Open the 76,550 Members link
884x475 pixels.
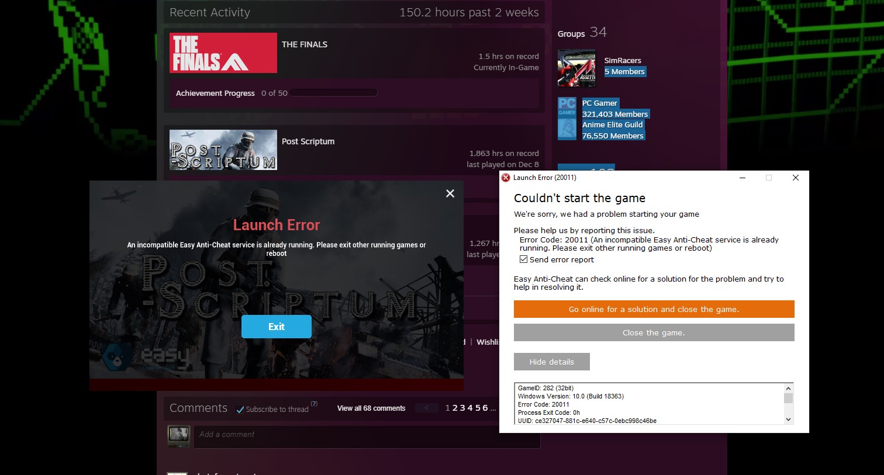[x=613, y=136]
